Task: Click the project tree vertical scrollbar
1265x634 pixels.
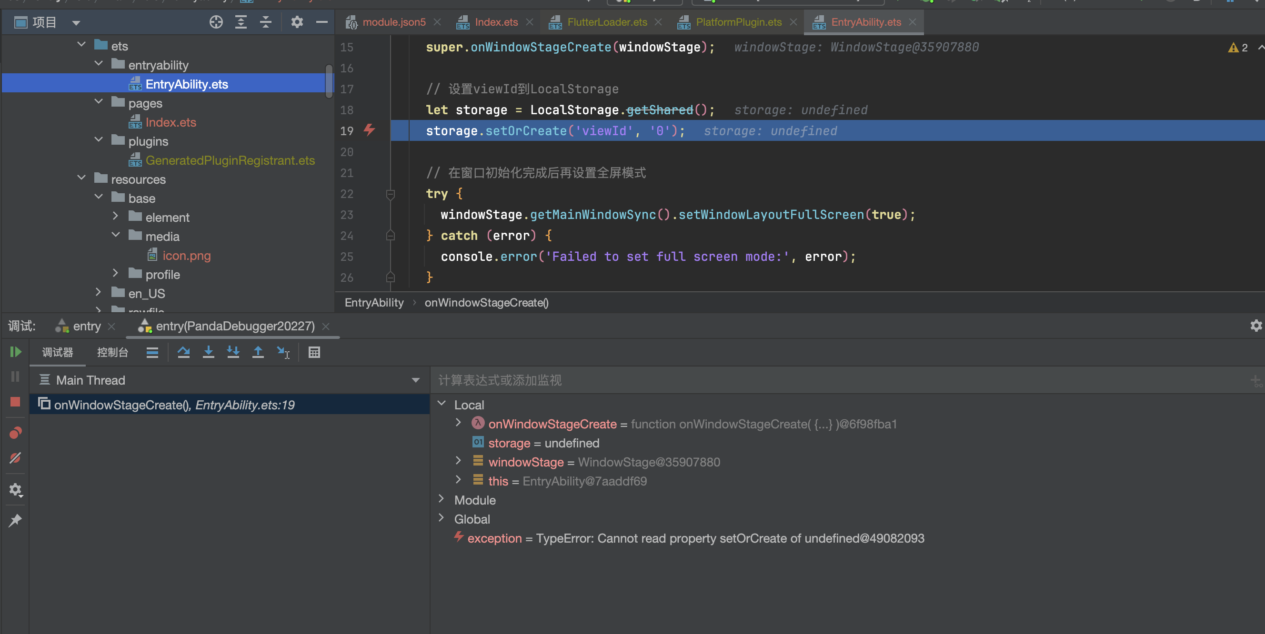Action: pos(329,81)
